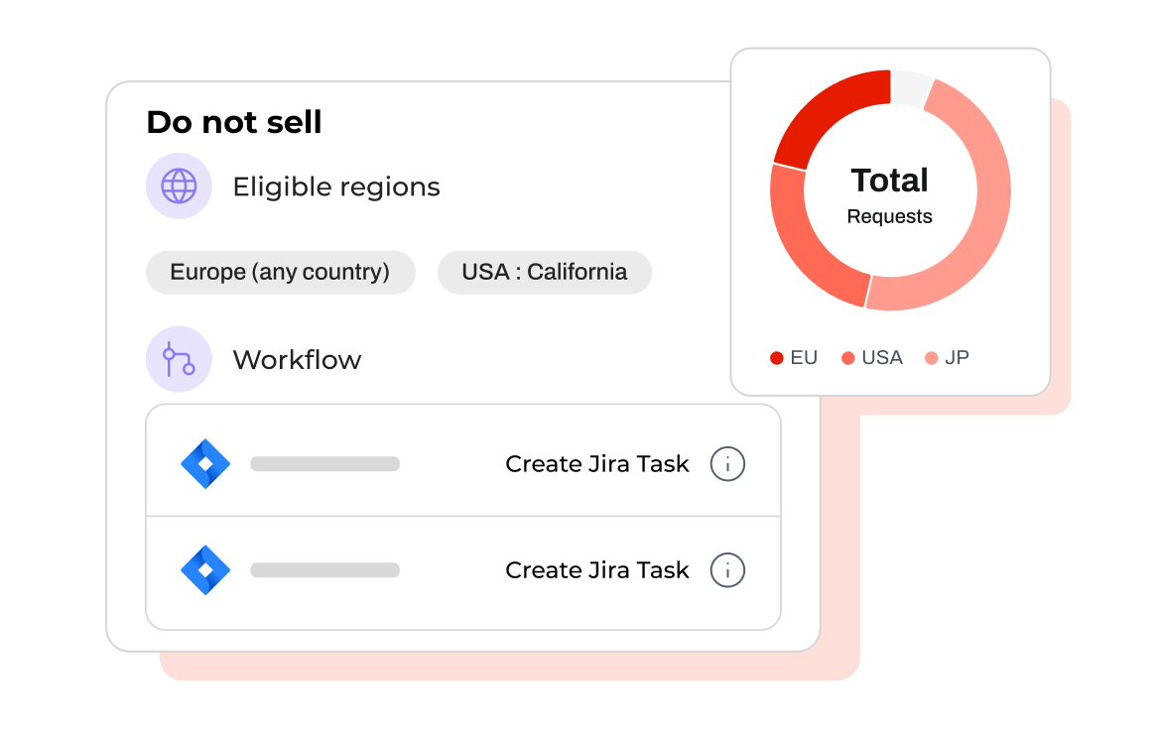Click the Do not sell heading

tap(234, 122)
